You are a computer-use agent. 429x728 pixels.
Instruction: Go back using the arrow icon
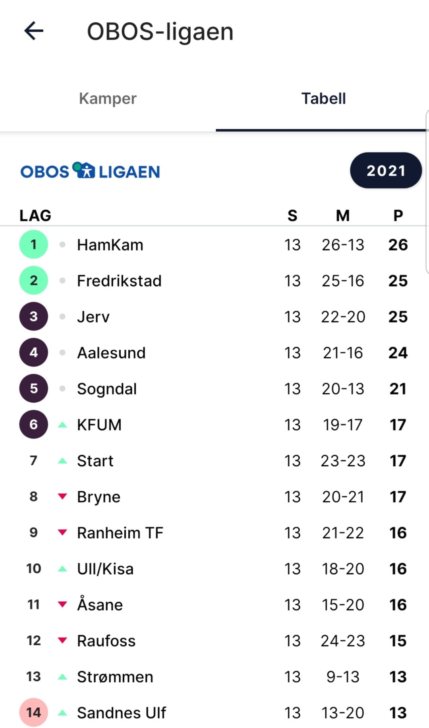[x=34, y=31]
